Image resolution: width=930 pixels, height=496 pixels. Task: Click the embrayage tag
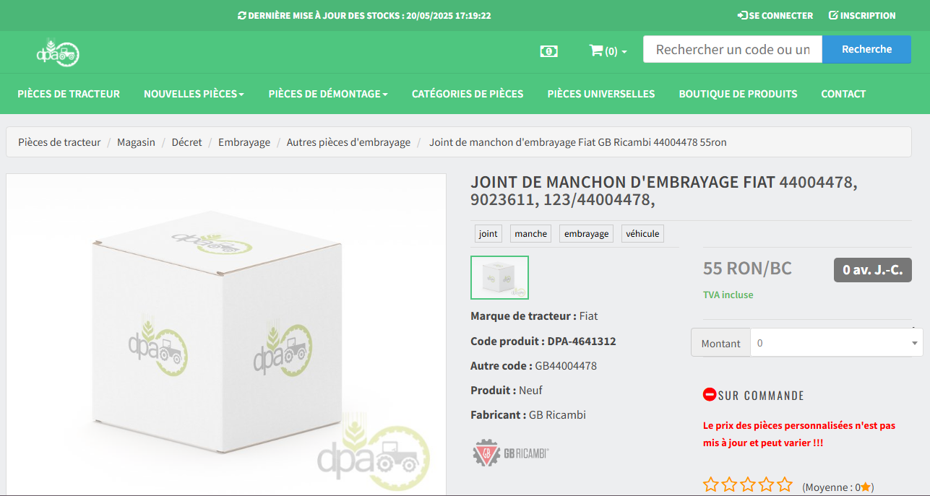pyautogui.click(x=586, y=233)
